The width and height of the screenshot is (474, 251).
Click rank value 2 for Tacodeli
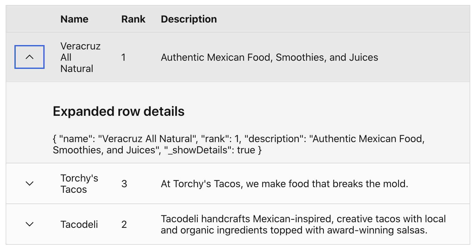(x=124, y=224)
